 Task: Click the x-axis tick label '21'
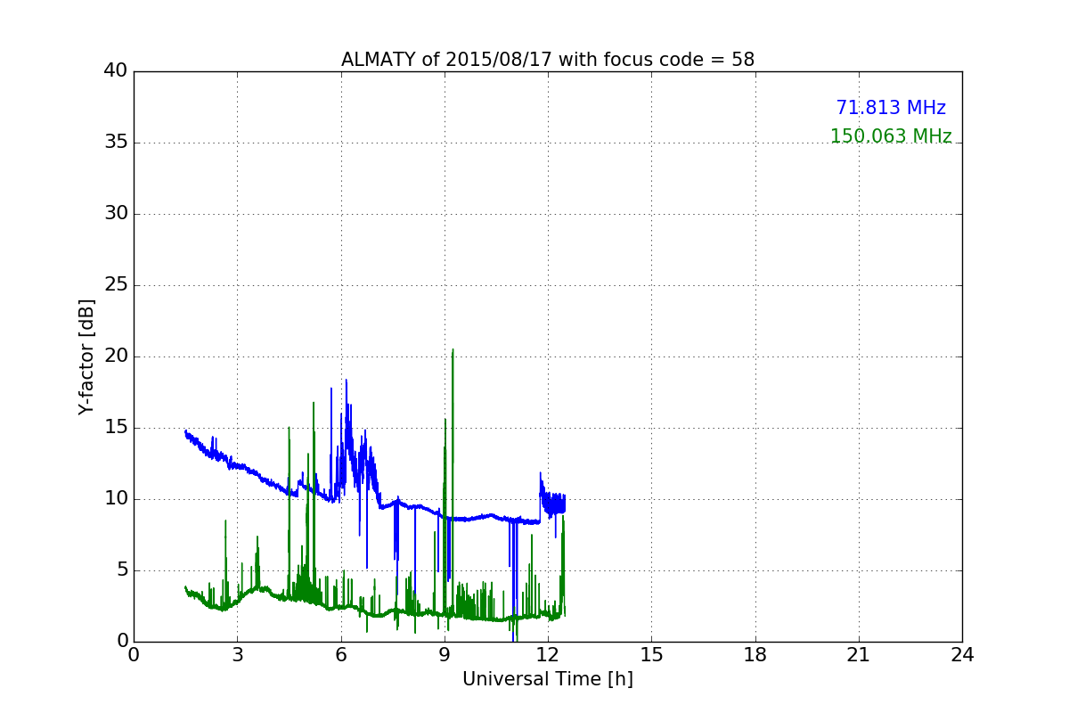pos(859,655)
